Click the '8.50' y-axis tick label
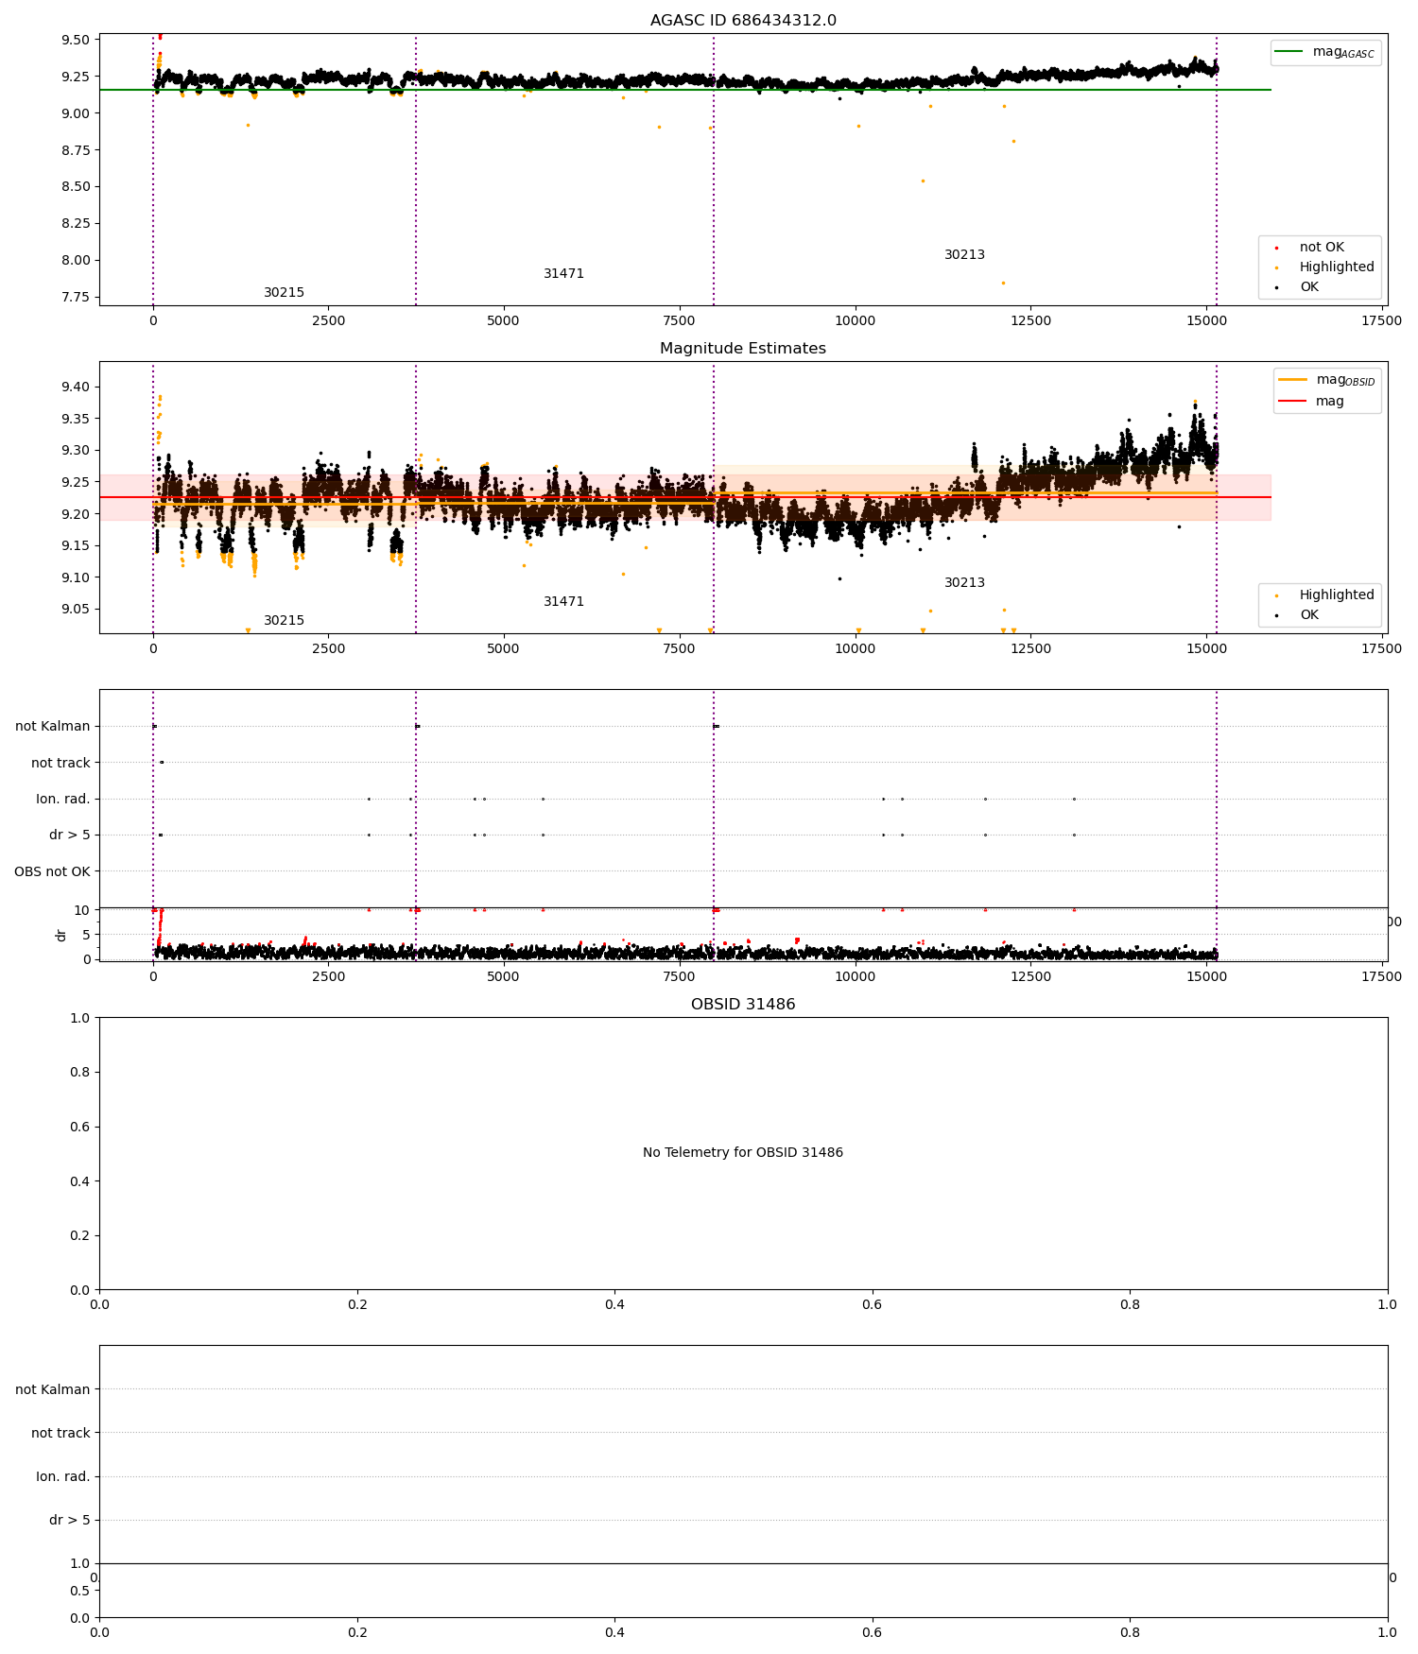 click(77, 187)
